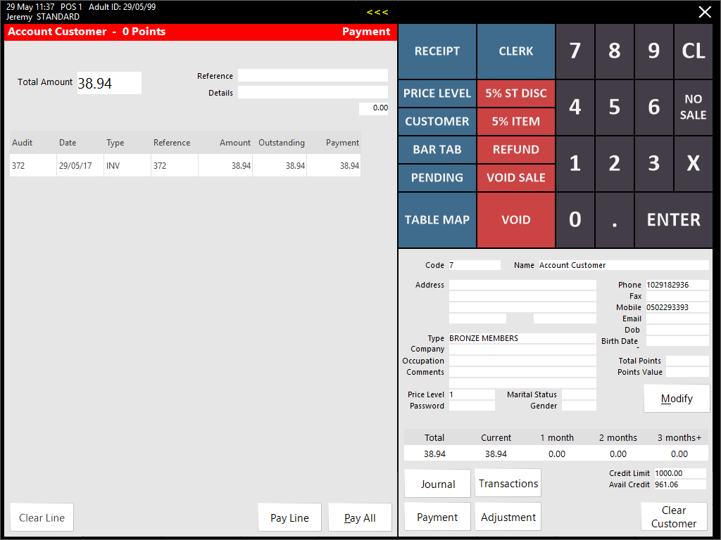
Task: Start a REFUND transaction
Action: pyautogui.click(x=515, y=150)
